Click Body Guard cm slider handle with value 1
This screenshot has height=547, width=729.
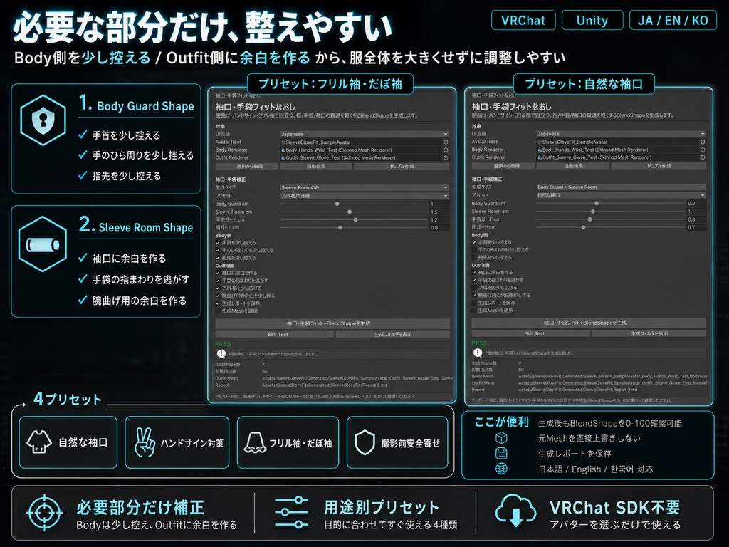pyautogui.click(x=337, y=204)
